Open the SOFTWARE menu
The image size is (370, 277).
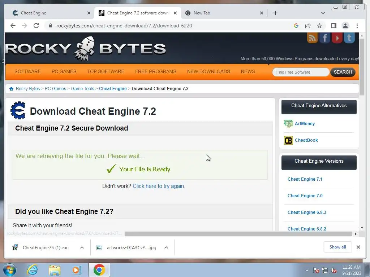coord(27,72)
